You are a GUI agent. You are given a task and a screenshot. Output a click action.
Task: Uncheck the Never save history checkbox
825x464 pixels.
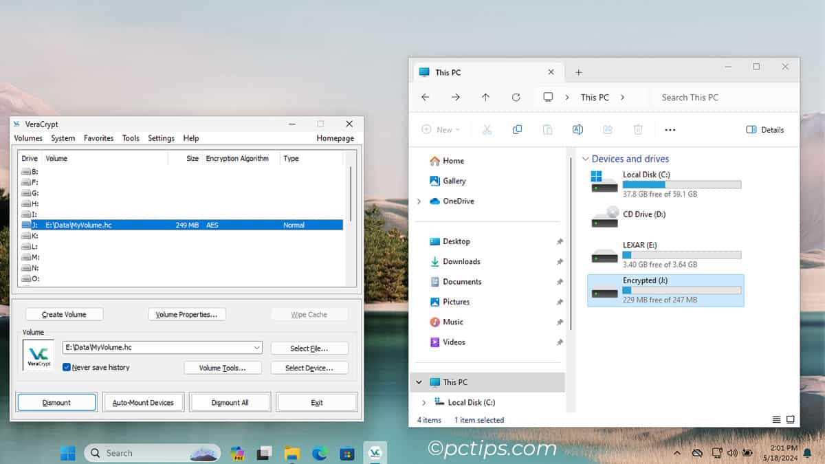(x=67, y=367)
